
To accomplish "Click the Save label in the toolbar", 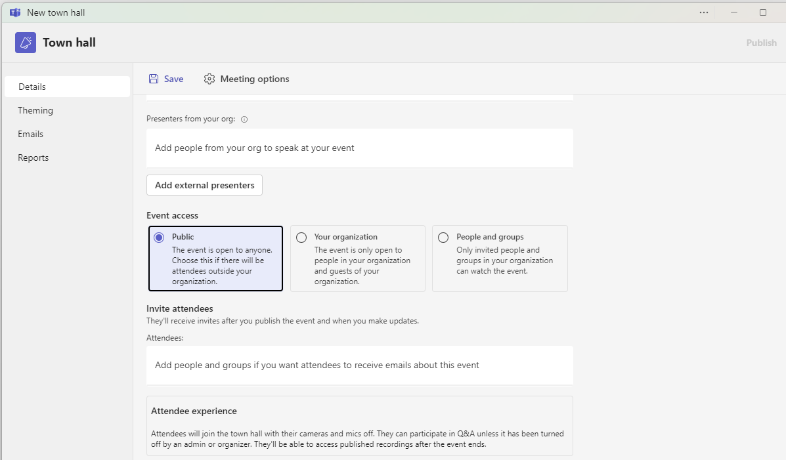I will tap(173, 78).
